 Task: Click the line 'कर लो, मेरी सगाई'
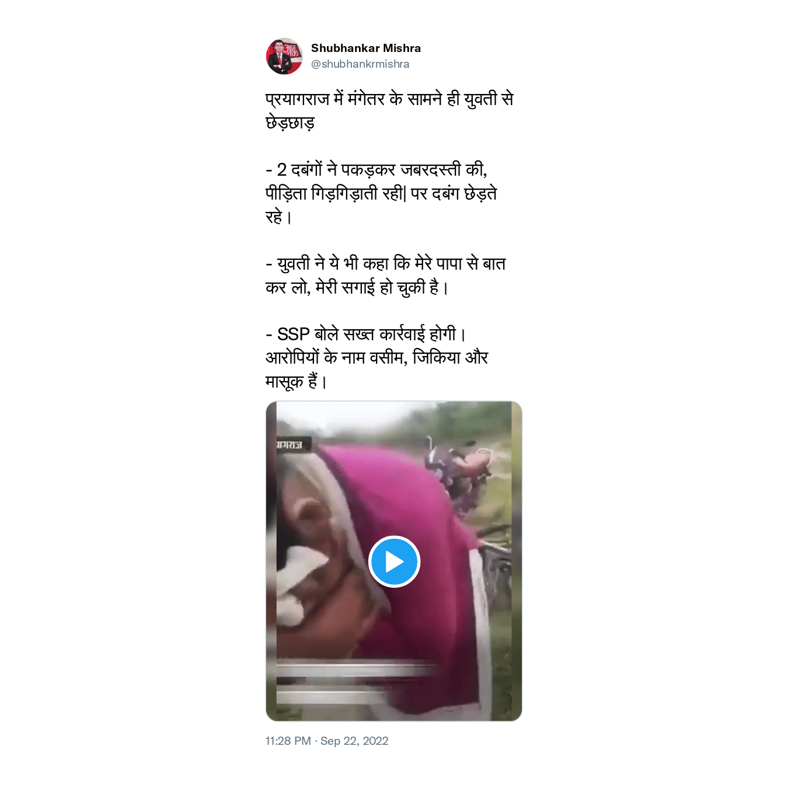[x=357, y=287]
